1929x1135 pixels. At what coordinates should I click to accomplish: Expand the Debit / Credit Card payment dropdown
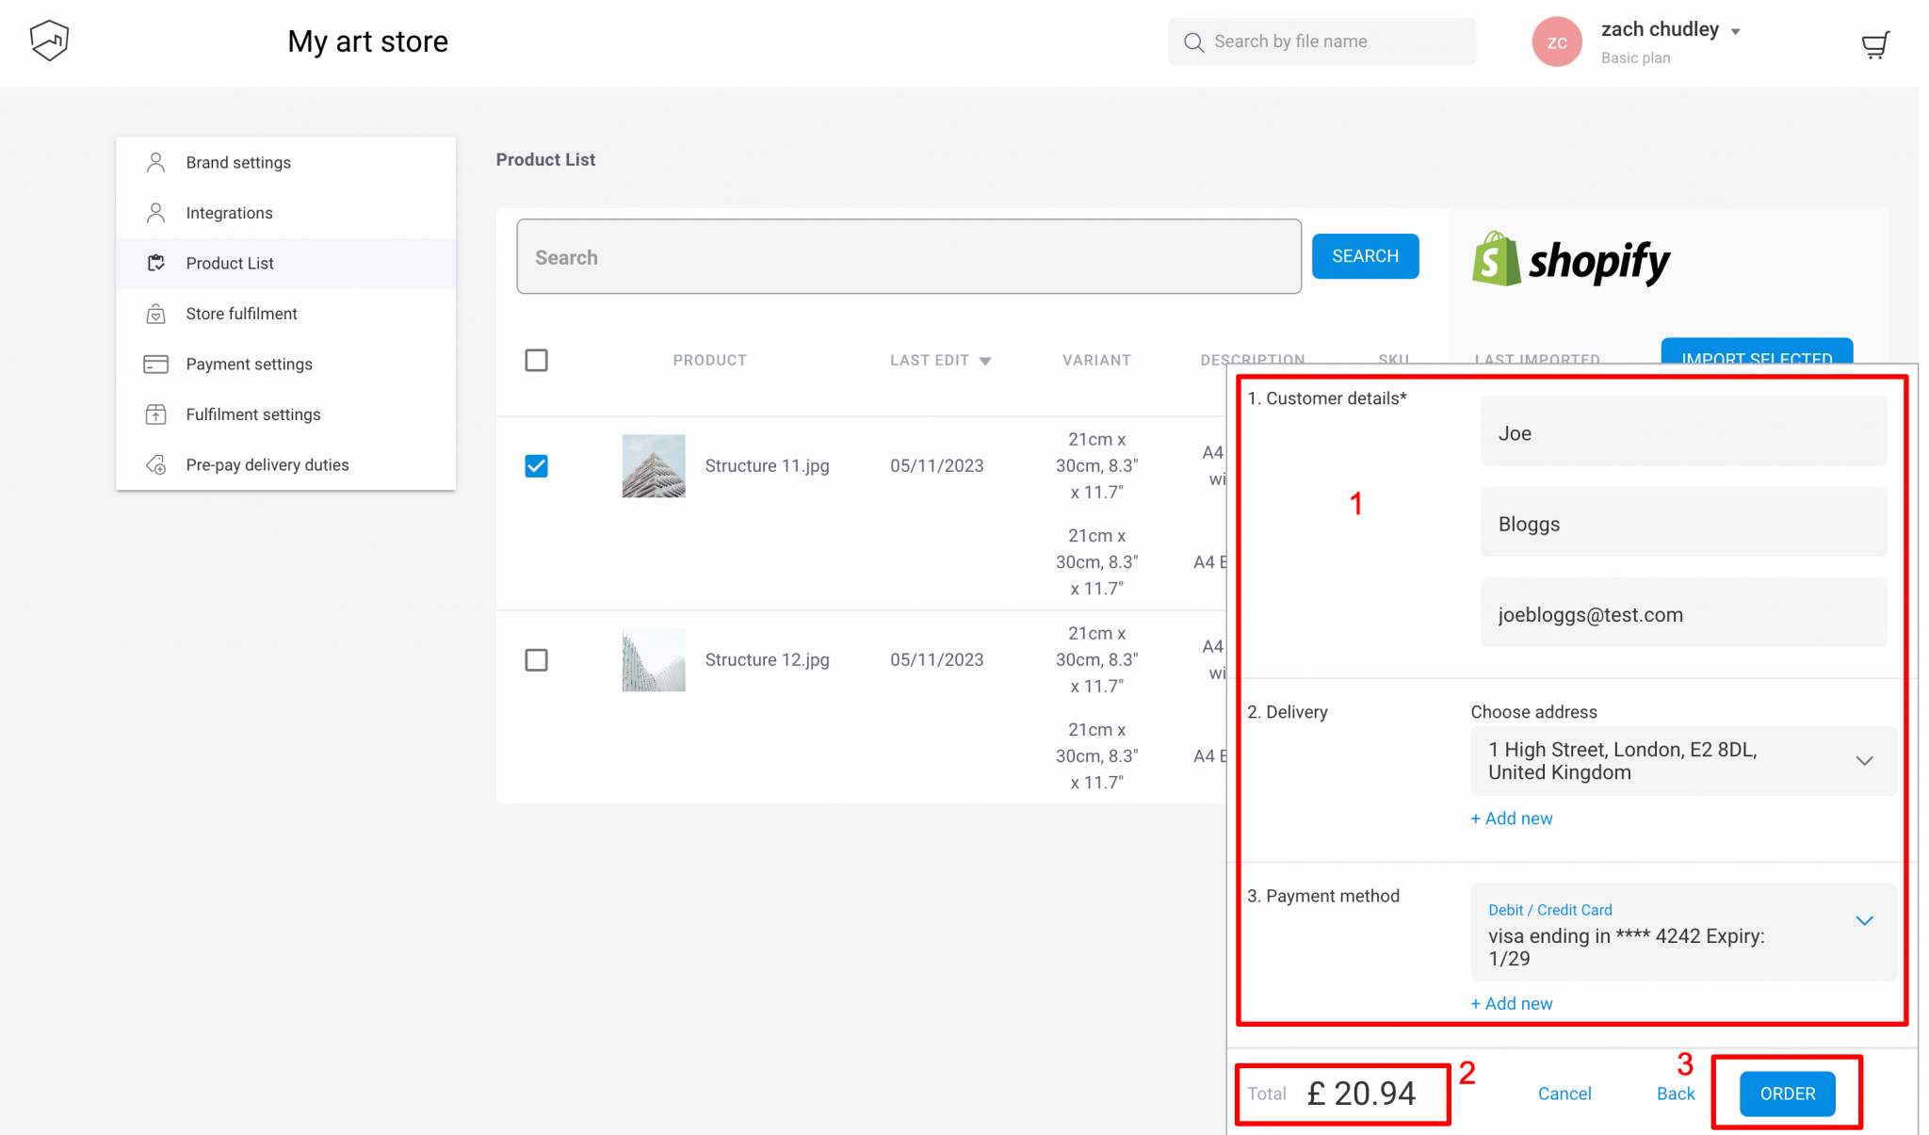tap(1864, 920)
